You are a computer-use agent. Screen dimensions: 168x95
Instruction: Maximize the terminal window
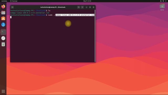coord(90,7)
